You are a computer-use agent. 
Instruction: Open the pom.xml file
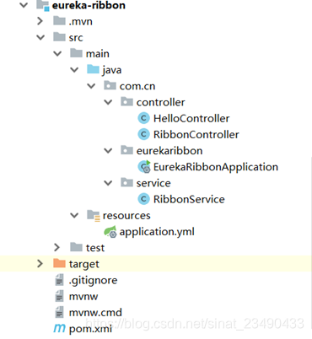coord(90,329)
